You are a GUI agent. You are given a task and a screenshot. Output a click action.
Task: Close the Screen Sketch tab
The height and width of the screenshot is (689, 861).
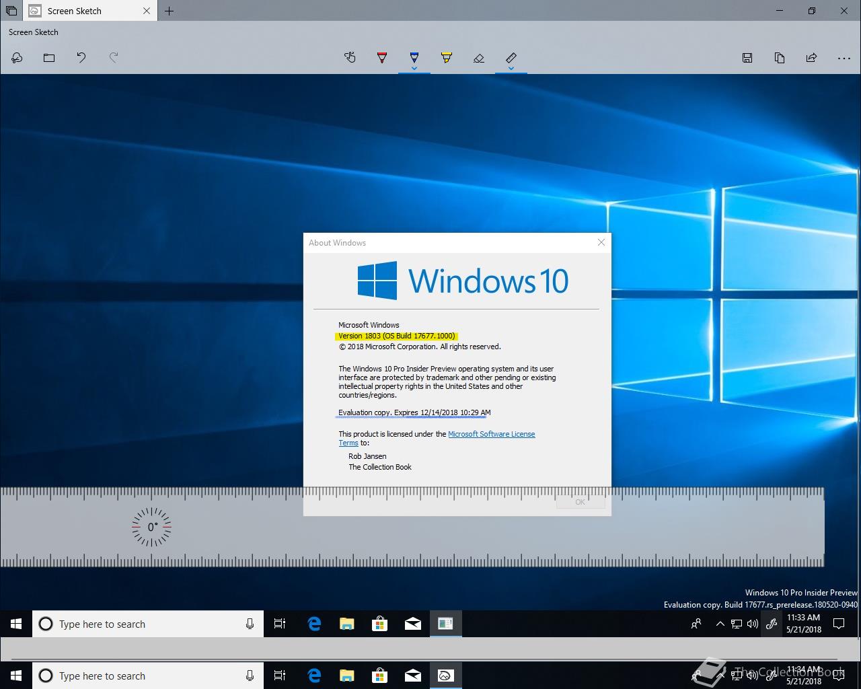click(x=147, y=11)
